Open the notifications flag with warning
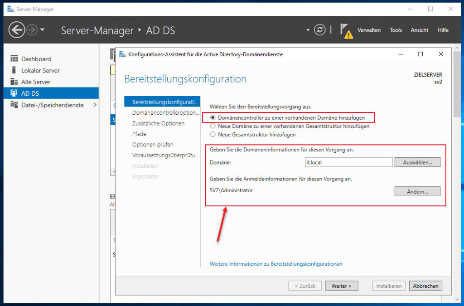This screenshot has width=464, height=306. (346, 31)
